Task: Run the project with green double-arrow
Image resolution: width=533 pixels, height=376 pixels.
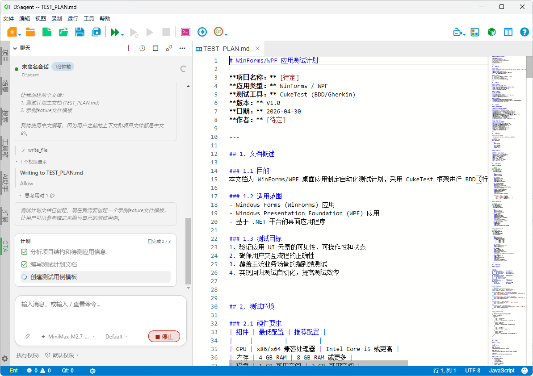Action: point(115,32)
